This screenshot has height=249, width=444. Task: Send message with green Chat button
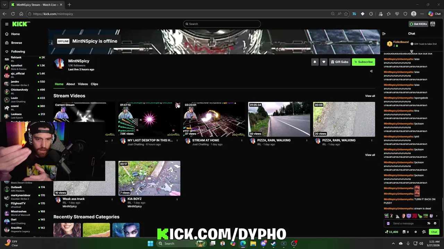coord(434,232)
